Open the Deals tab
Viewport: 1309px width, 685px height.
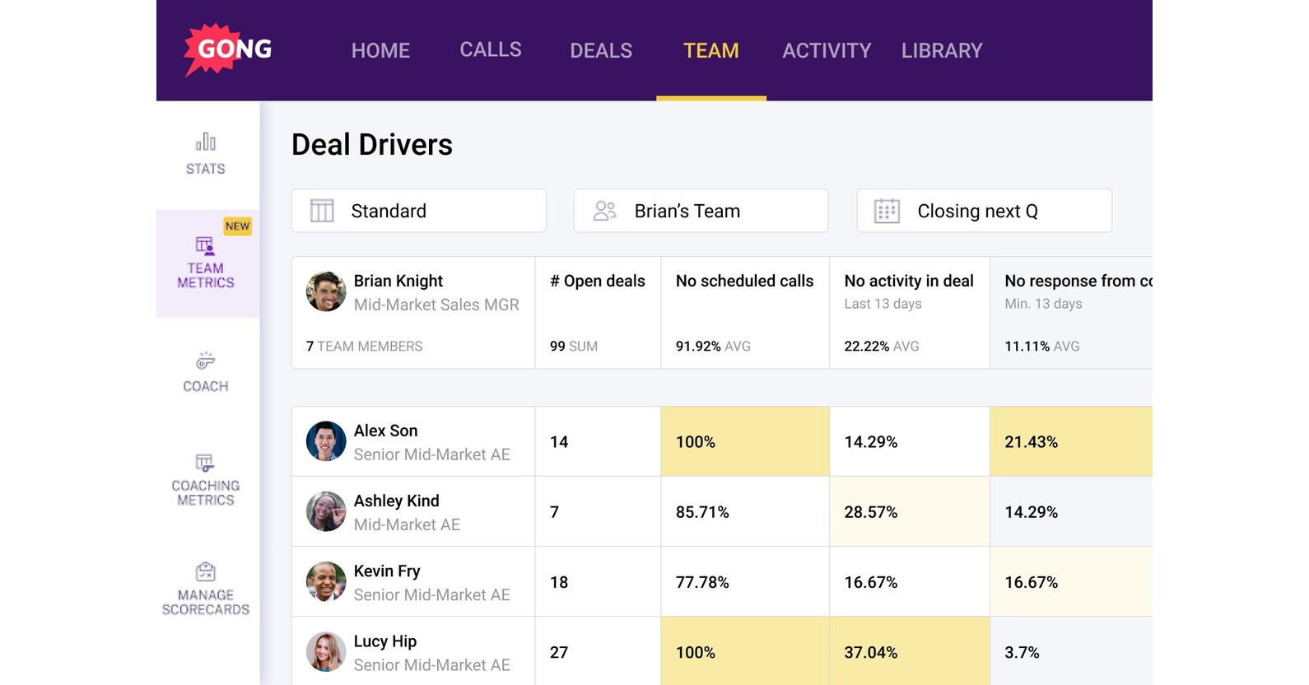(x=601, y=50)
